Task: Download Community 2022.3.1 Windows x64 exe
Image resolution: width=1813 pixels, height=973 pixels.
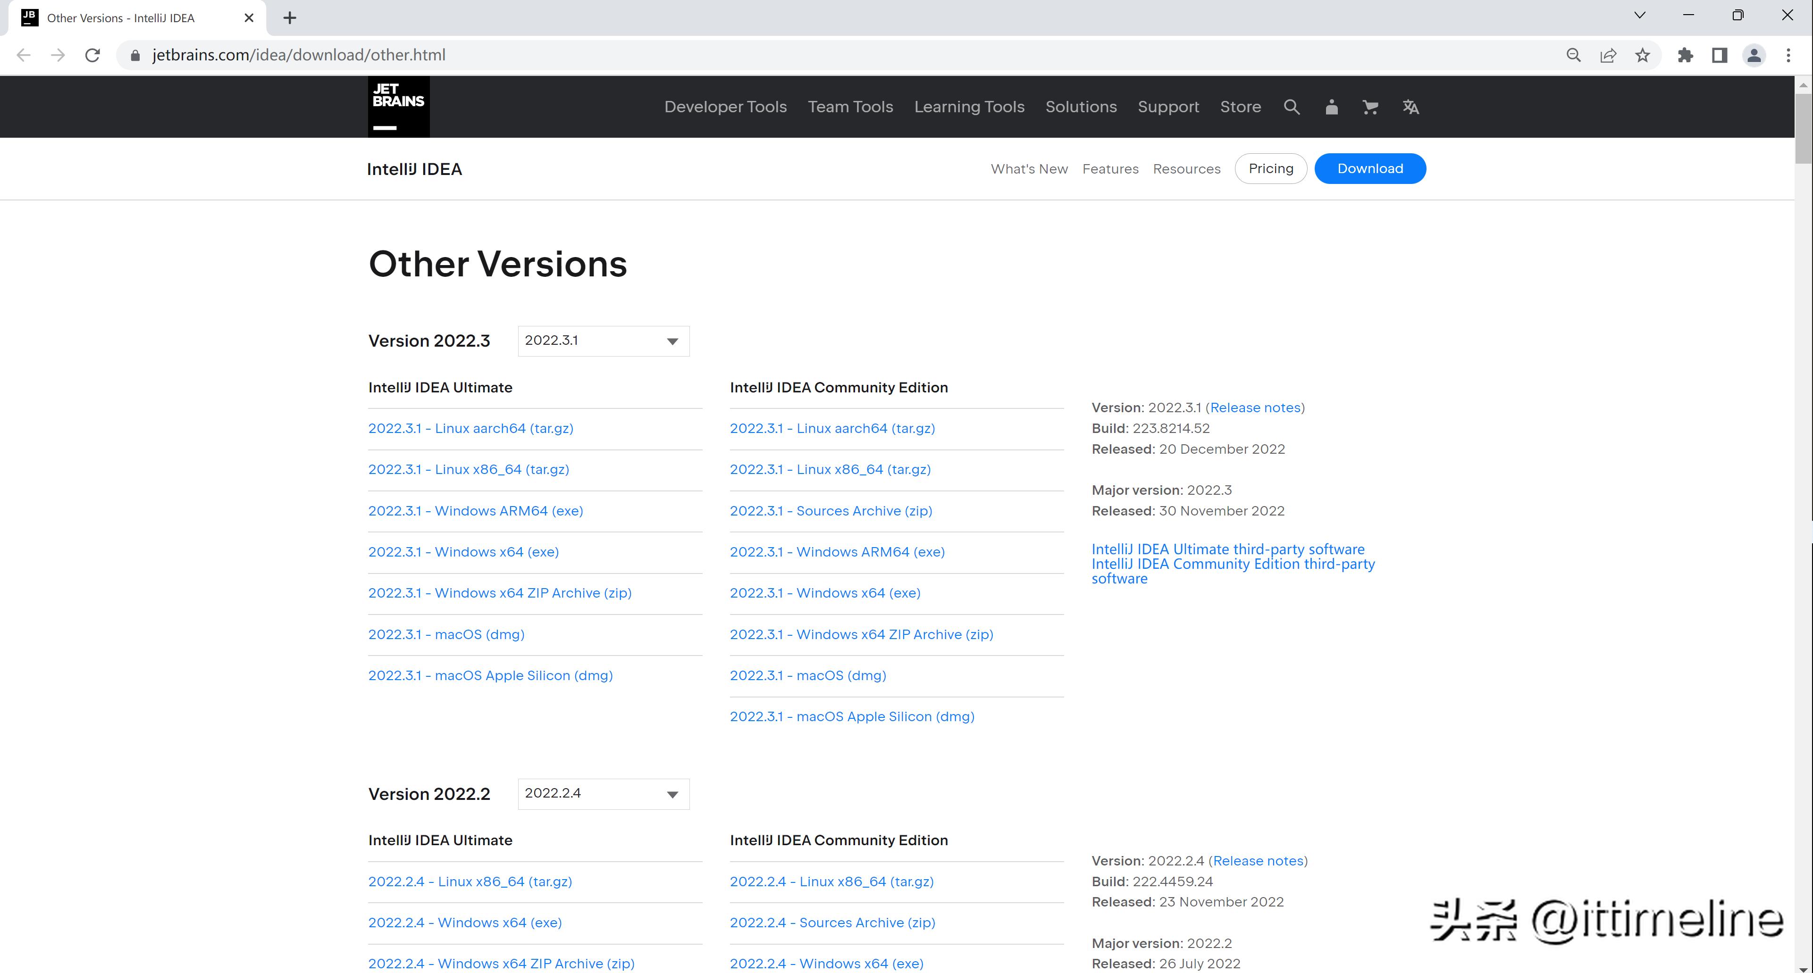Action: click(x=825, y=593)
